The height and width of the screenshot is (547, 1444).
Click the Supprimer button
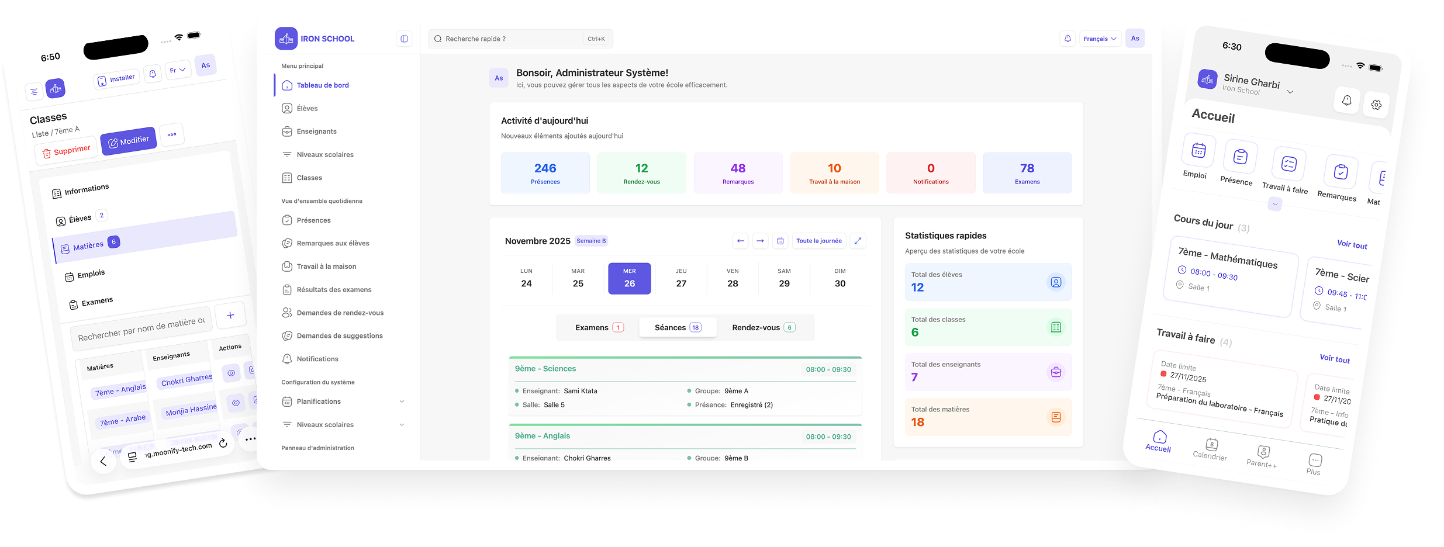click(66, 151)
